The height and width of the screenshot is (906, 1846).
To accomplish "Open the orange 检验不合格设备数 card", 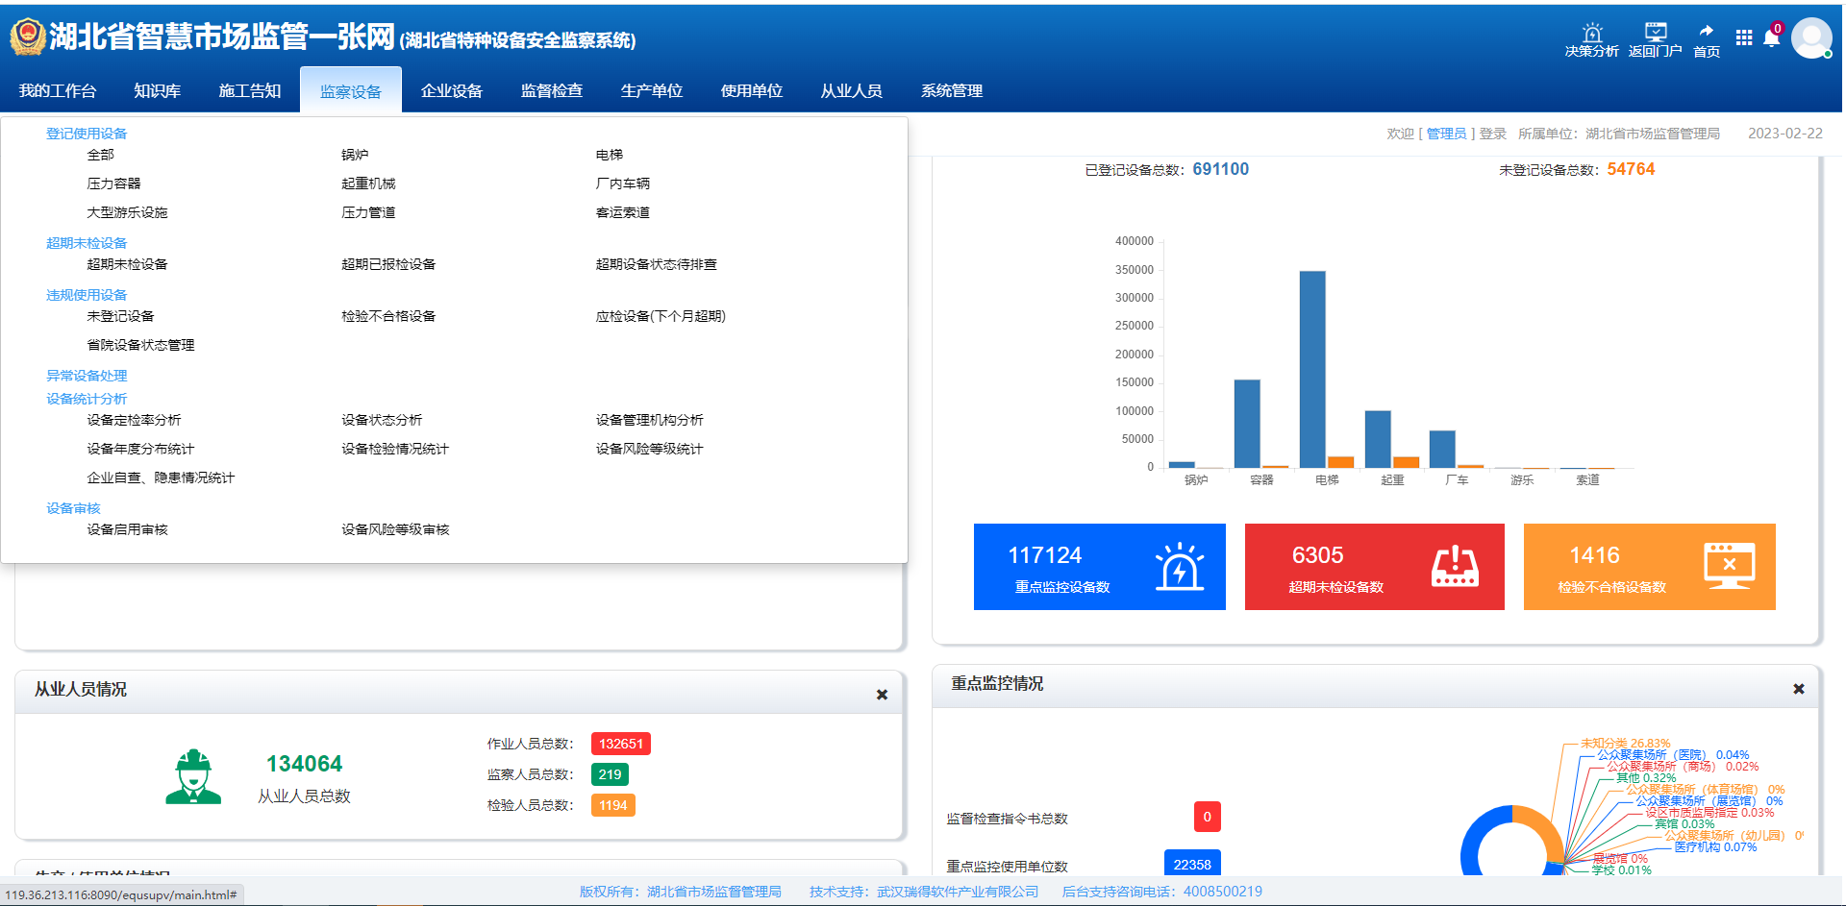I will click(x=1649, y=567).
